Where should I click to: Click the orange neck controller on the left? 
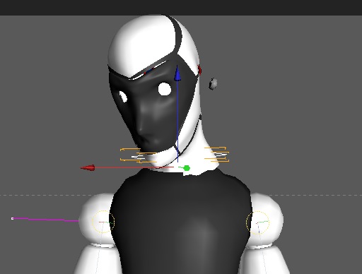pyautogui.click(x=138, y=155)
